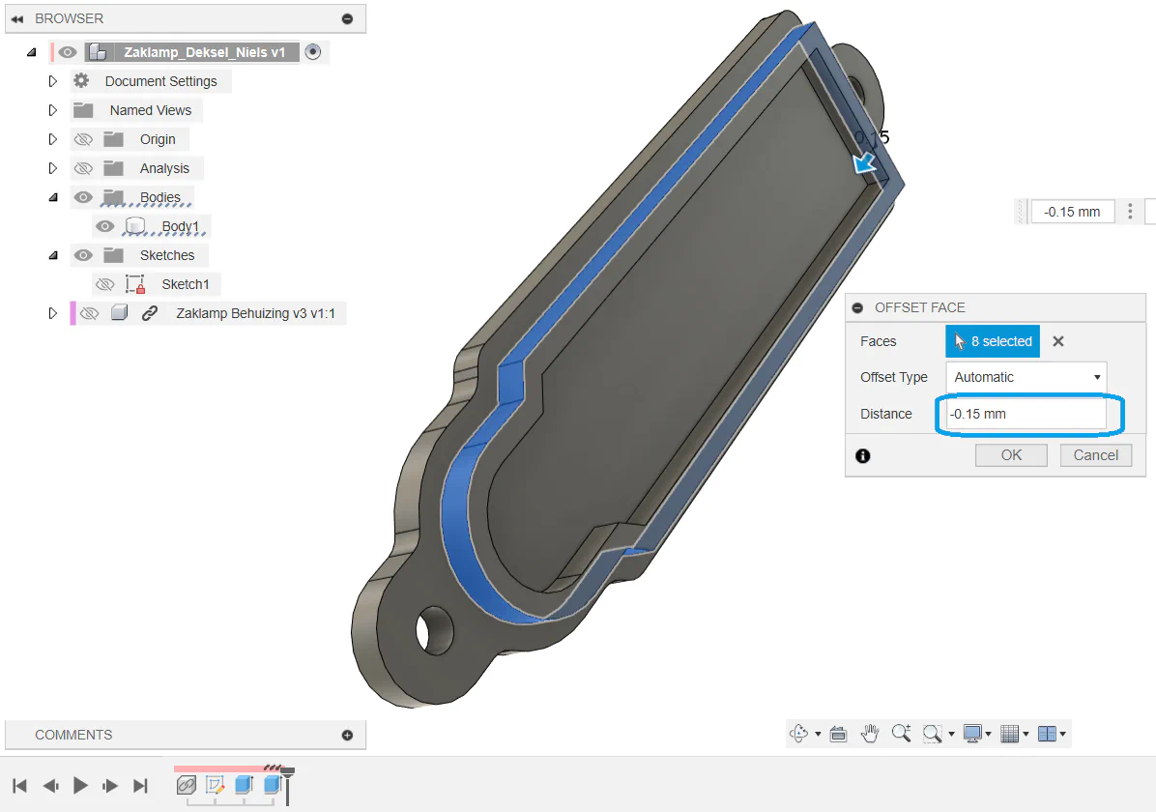Click the info icon in OFFSET FACE dialog
Image resolution: width=1156 pixels, height=812 pixels.
[862, 455]
